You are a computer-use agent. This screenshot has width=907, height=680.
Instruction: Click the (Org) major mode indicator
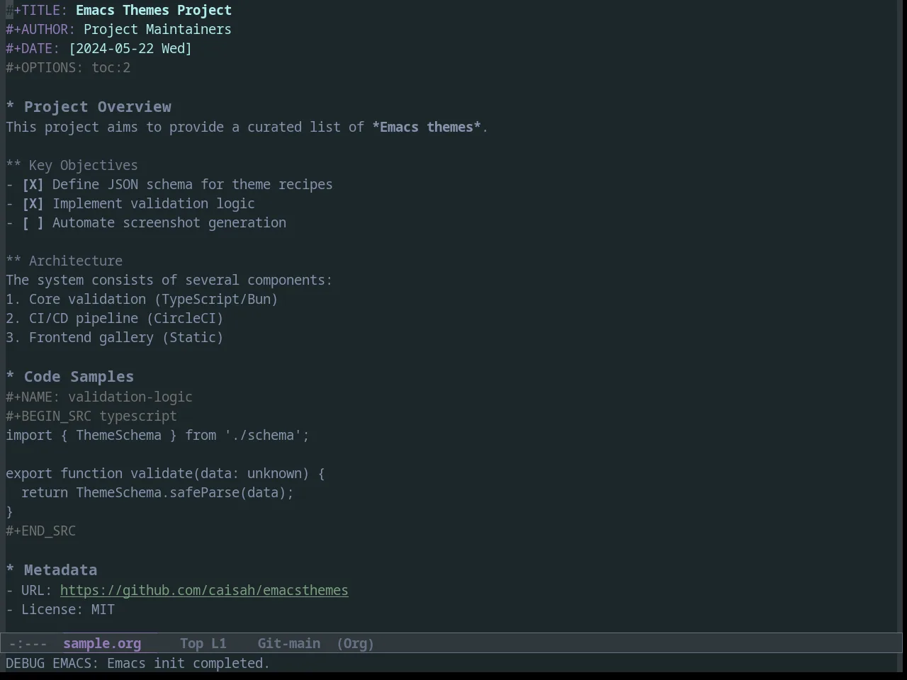point(355,644)
